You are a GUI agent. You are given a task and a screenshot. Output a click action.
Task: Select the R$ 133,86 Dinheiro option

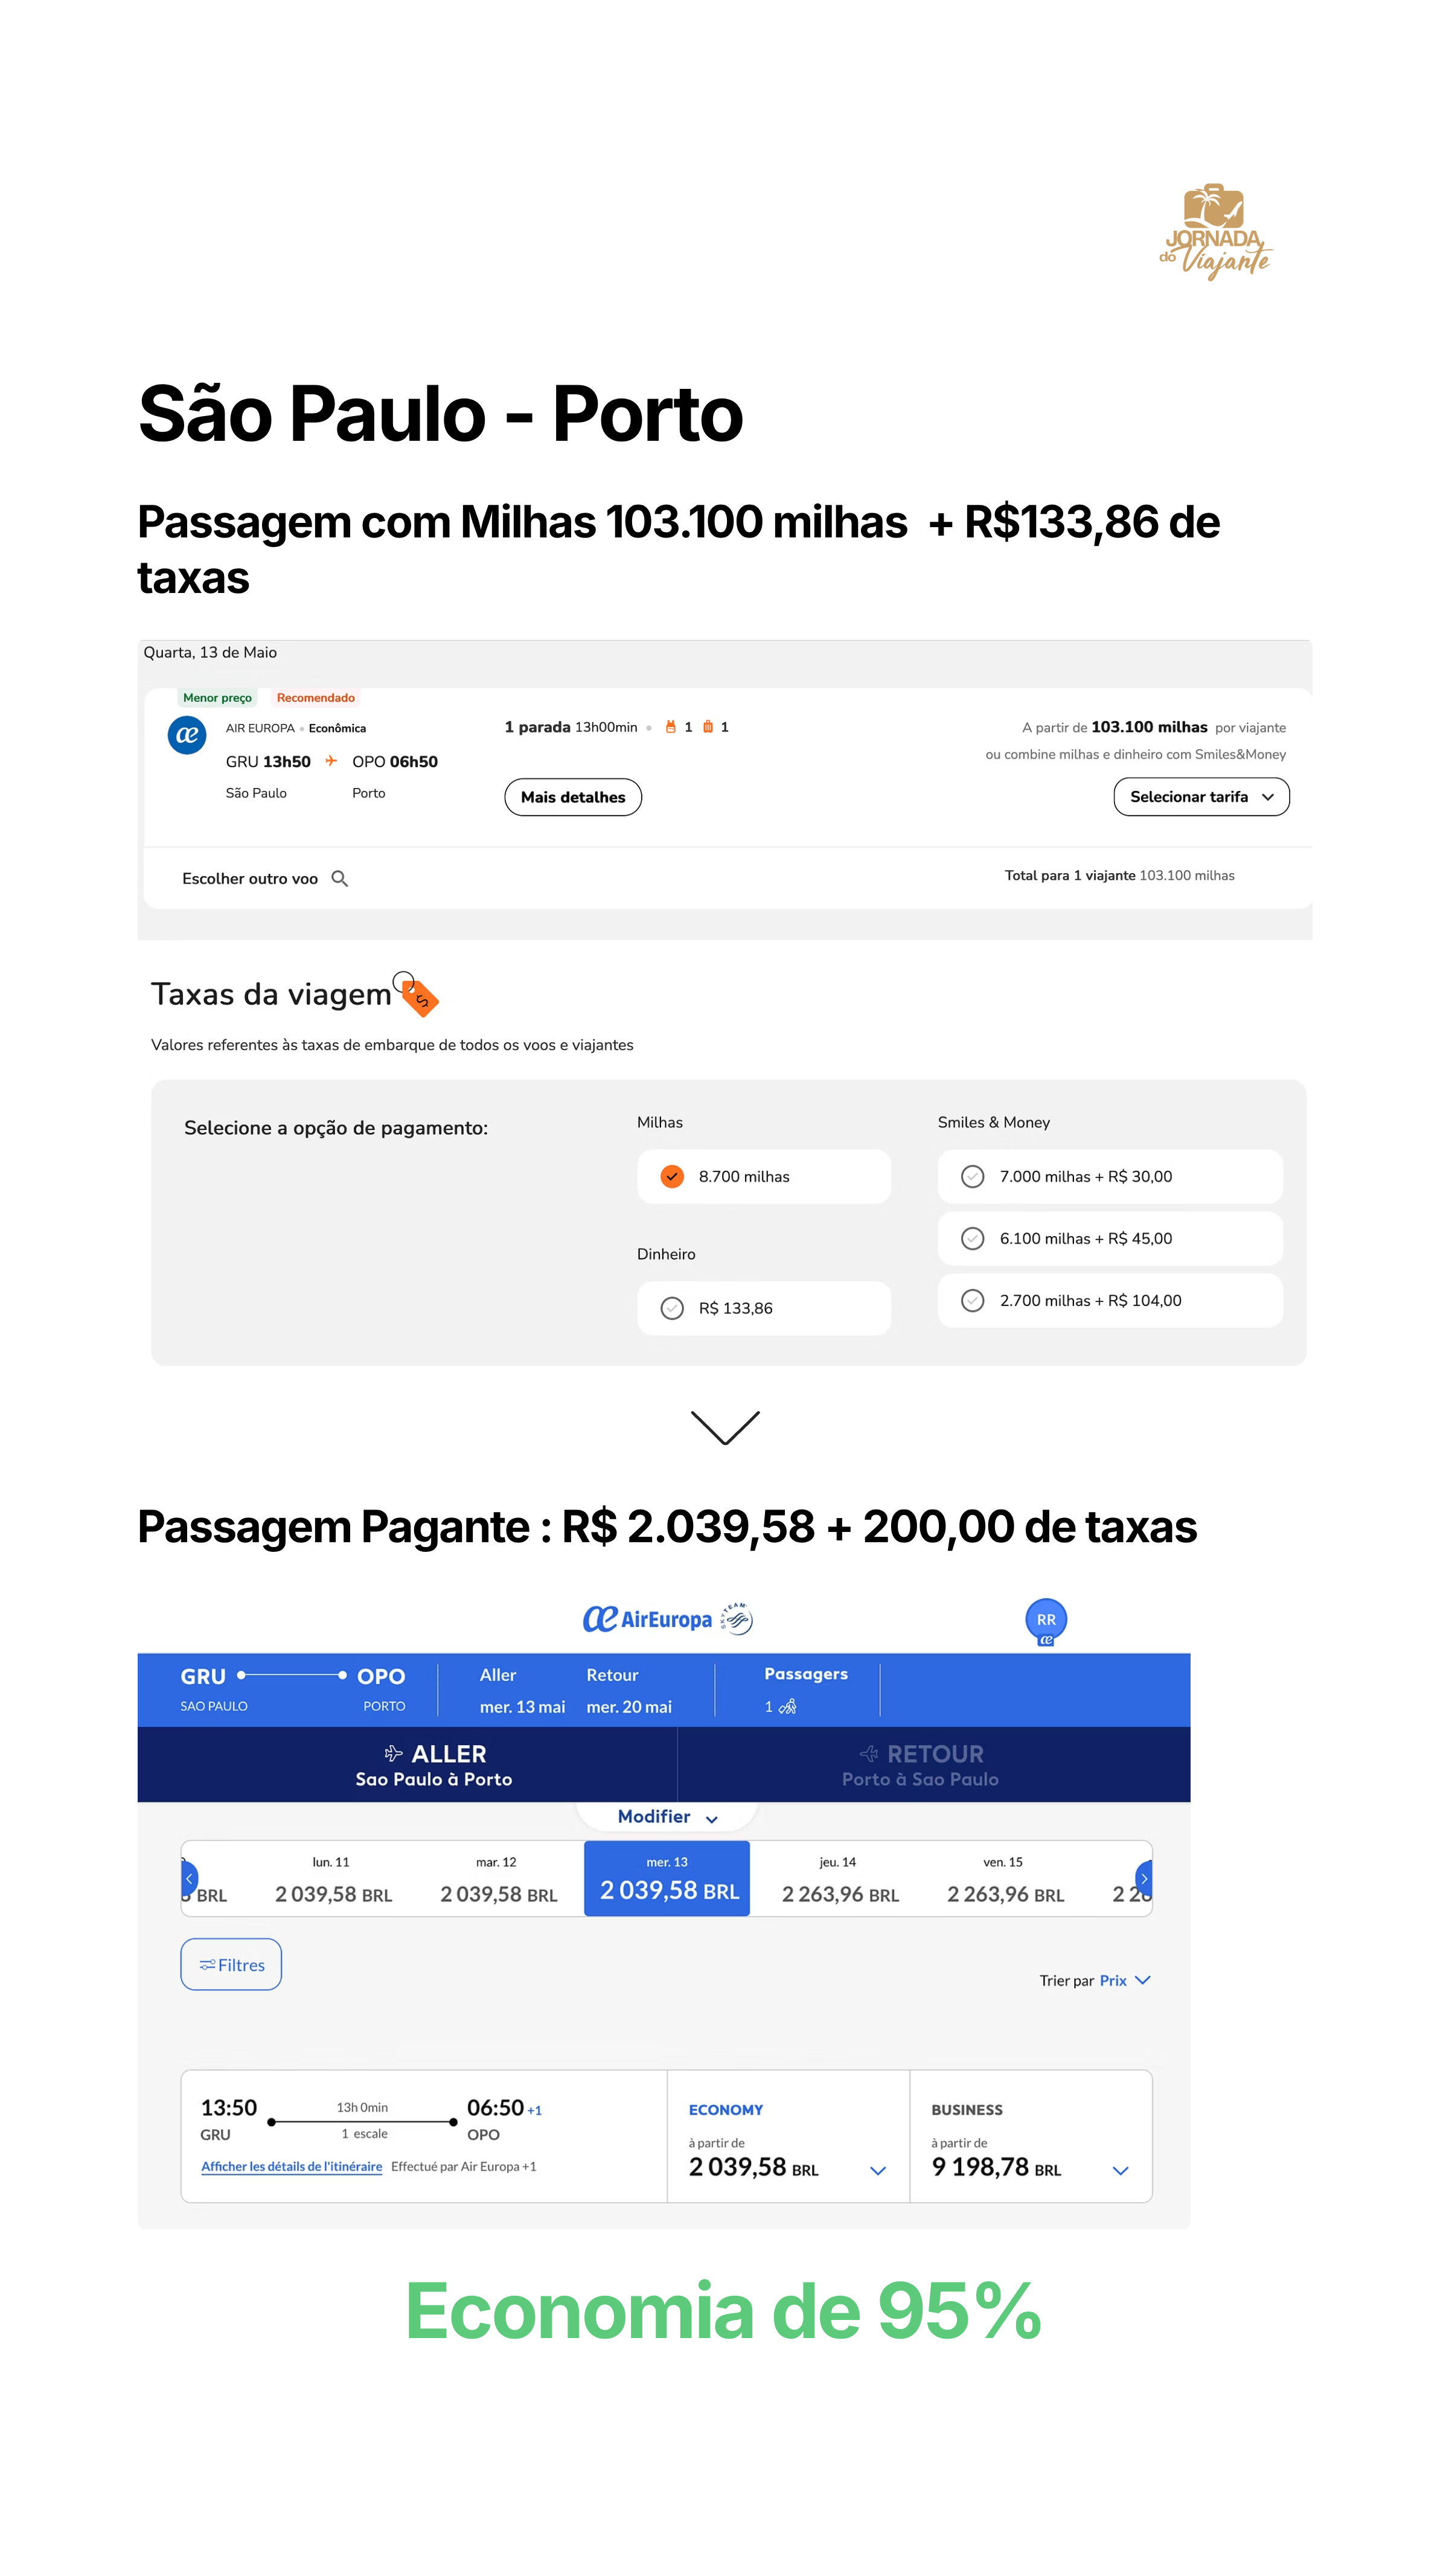[764, 1308]
